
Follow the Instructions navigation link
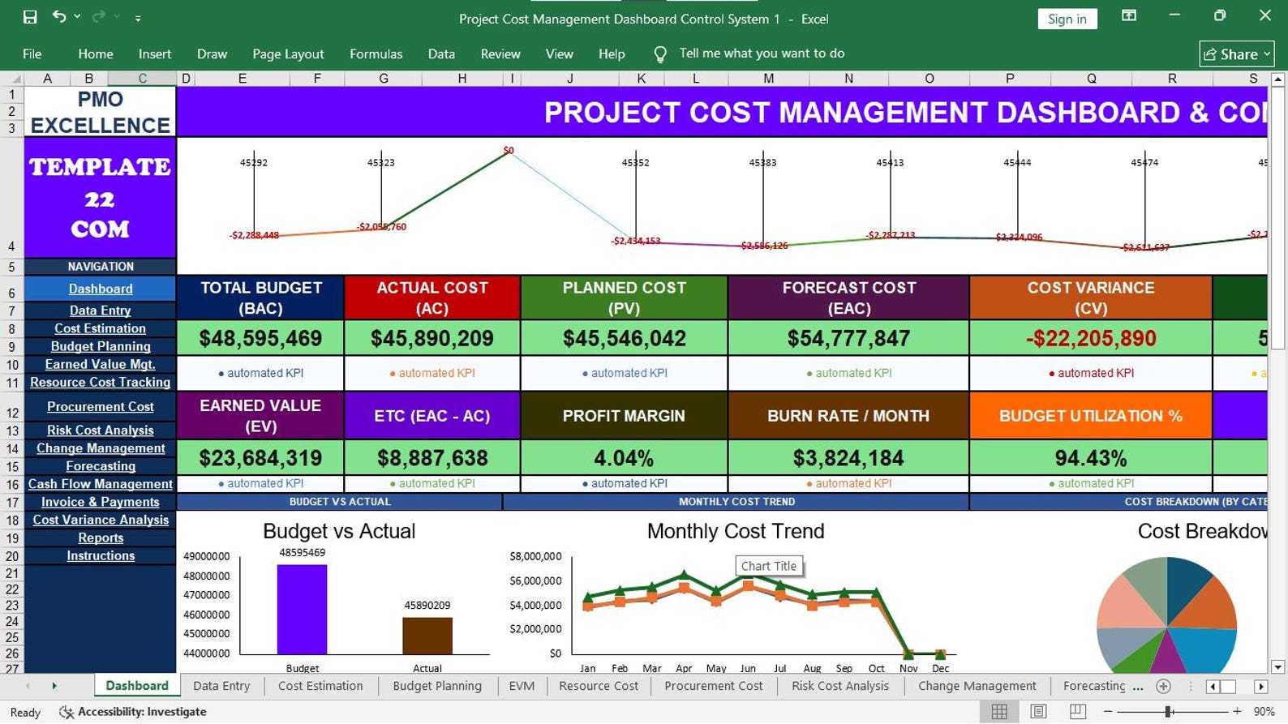[101, 555]
